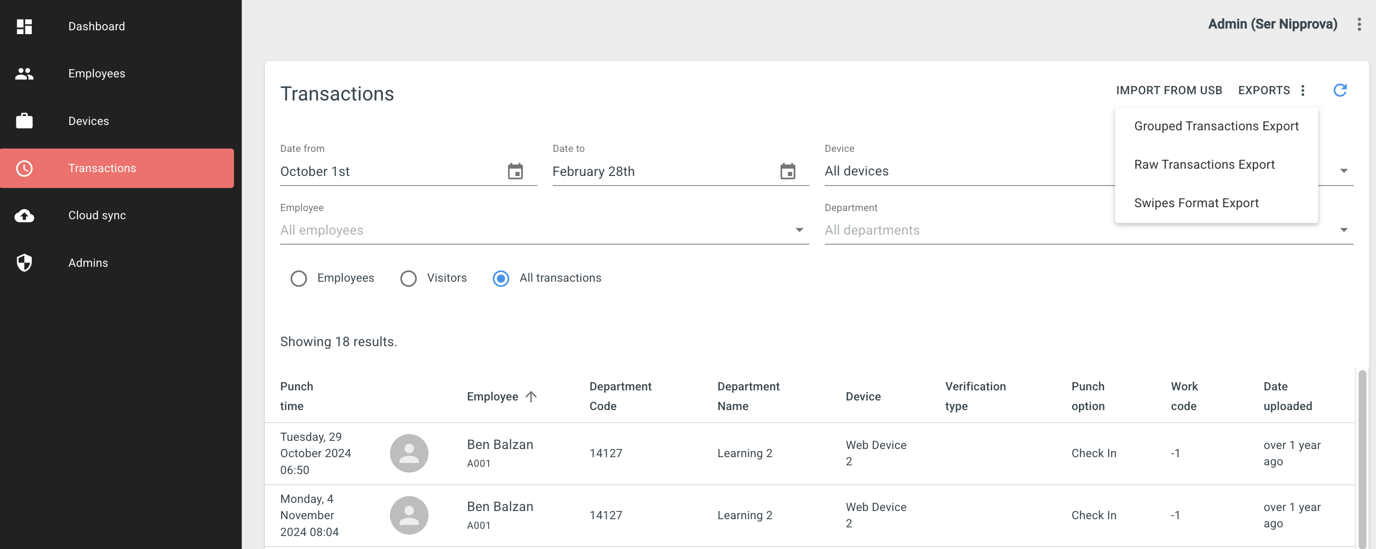This screenshot has width=1376, height=549.
Task: Click the Admin (Ser Nipprova) account name
Action: pos(1272,24)
